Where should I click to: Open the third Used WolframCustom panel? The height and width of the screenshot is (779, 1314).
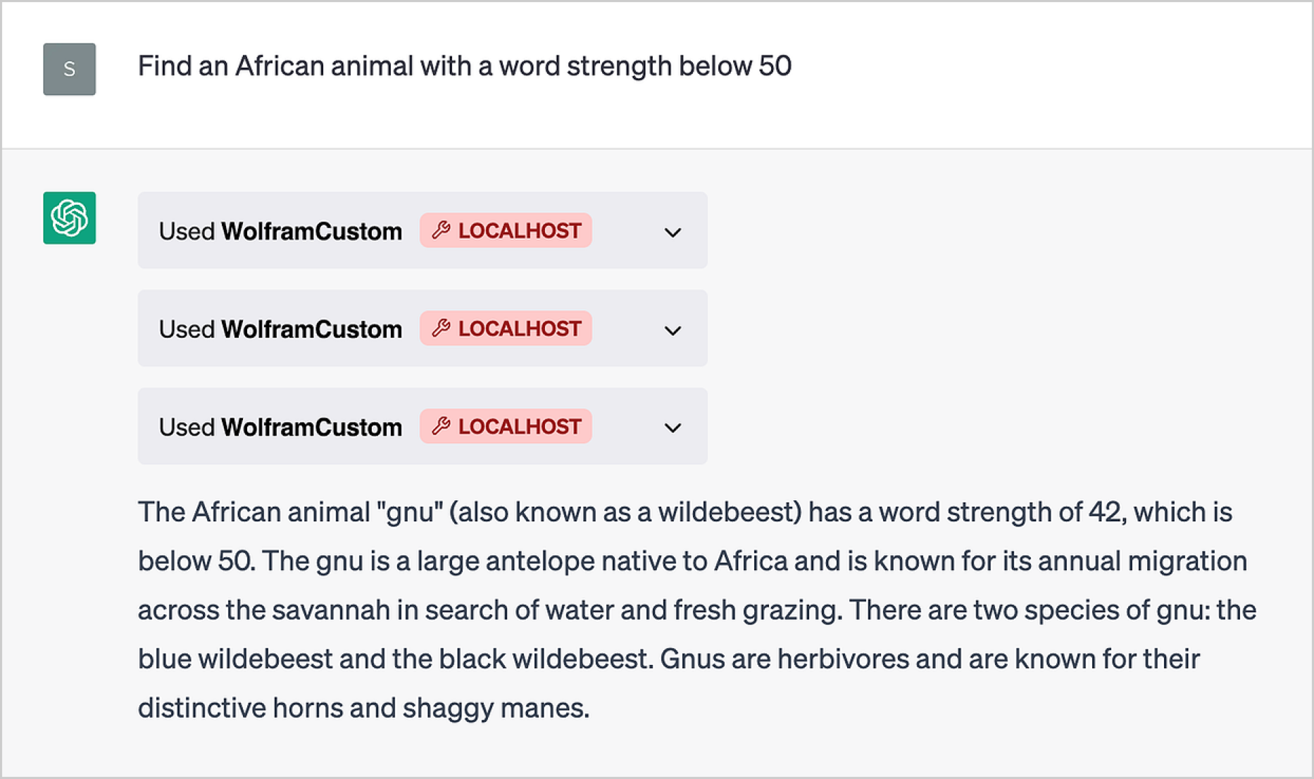pos(423,426)
